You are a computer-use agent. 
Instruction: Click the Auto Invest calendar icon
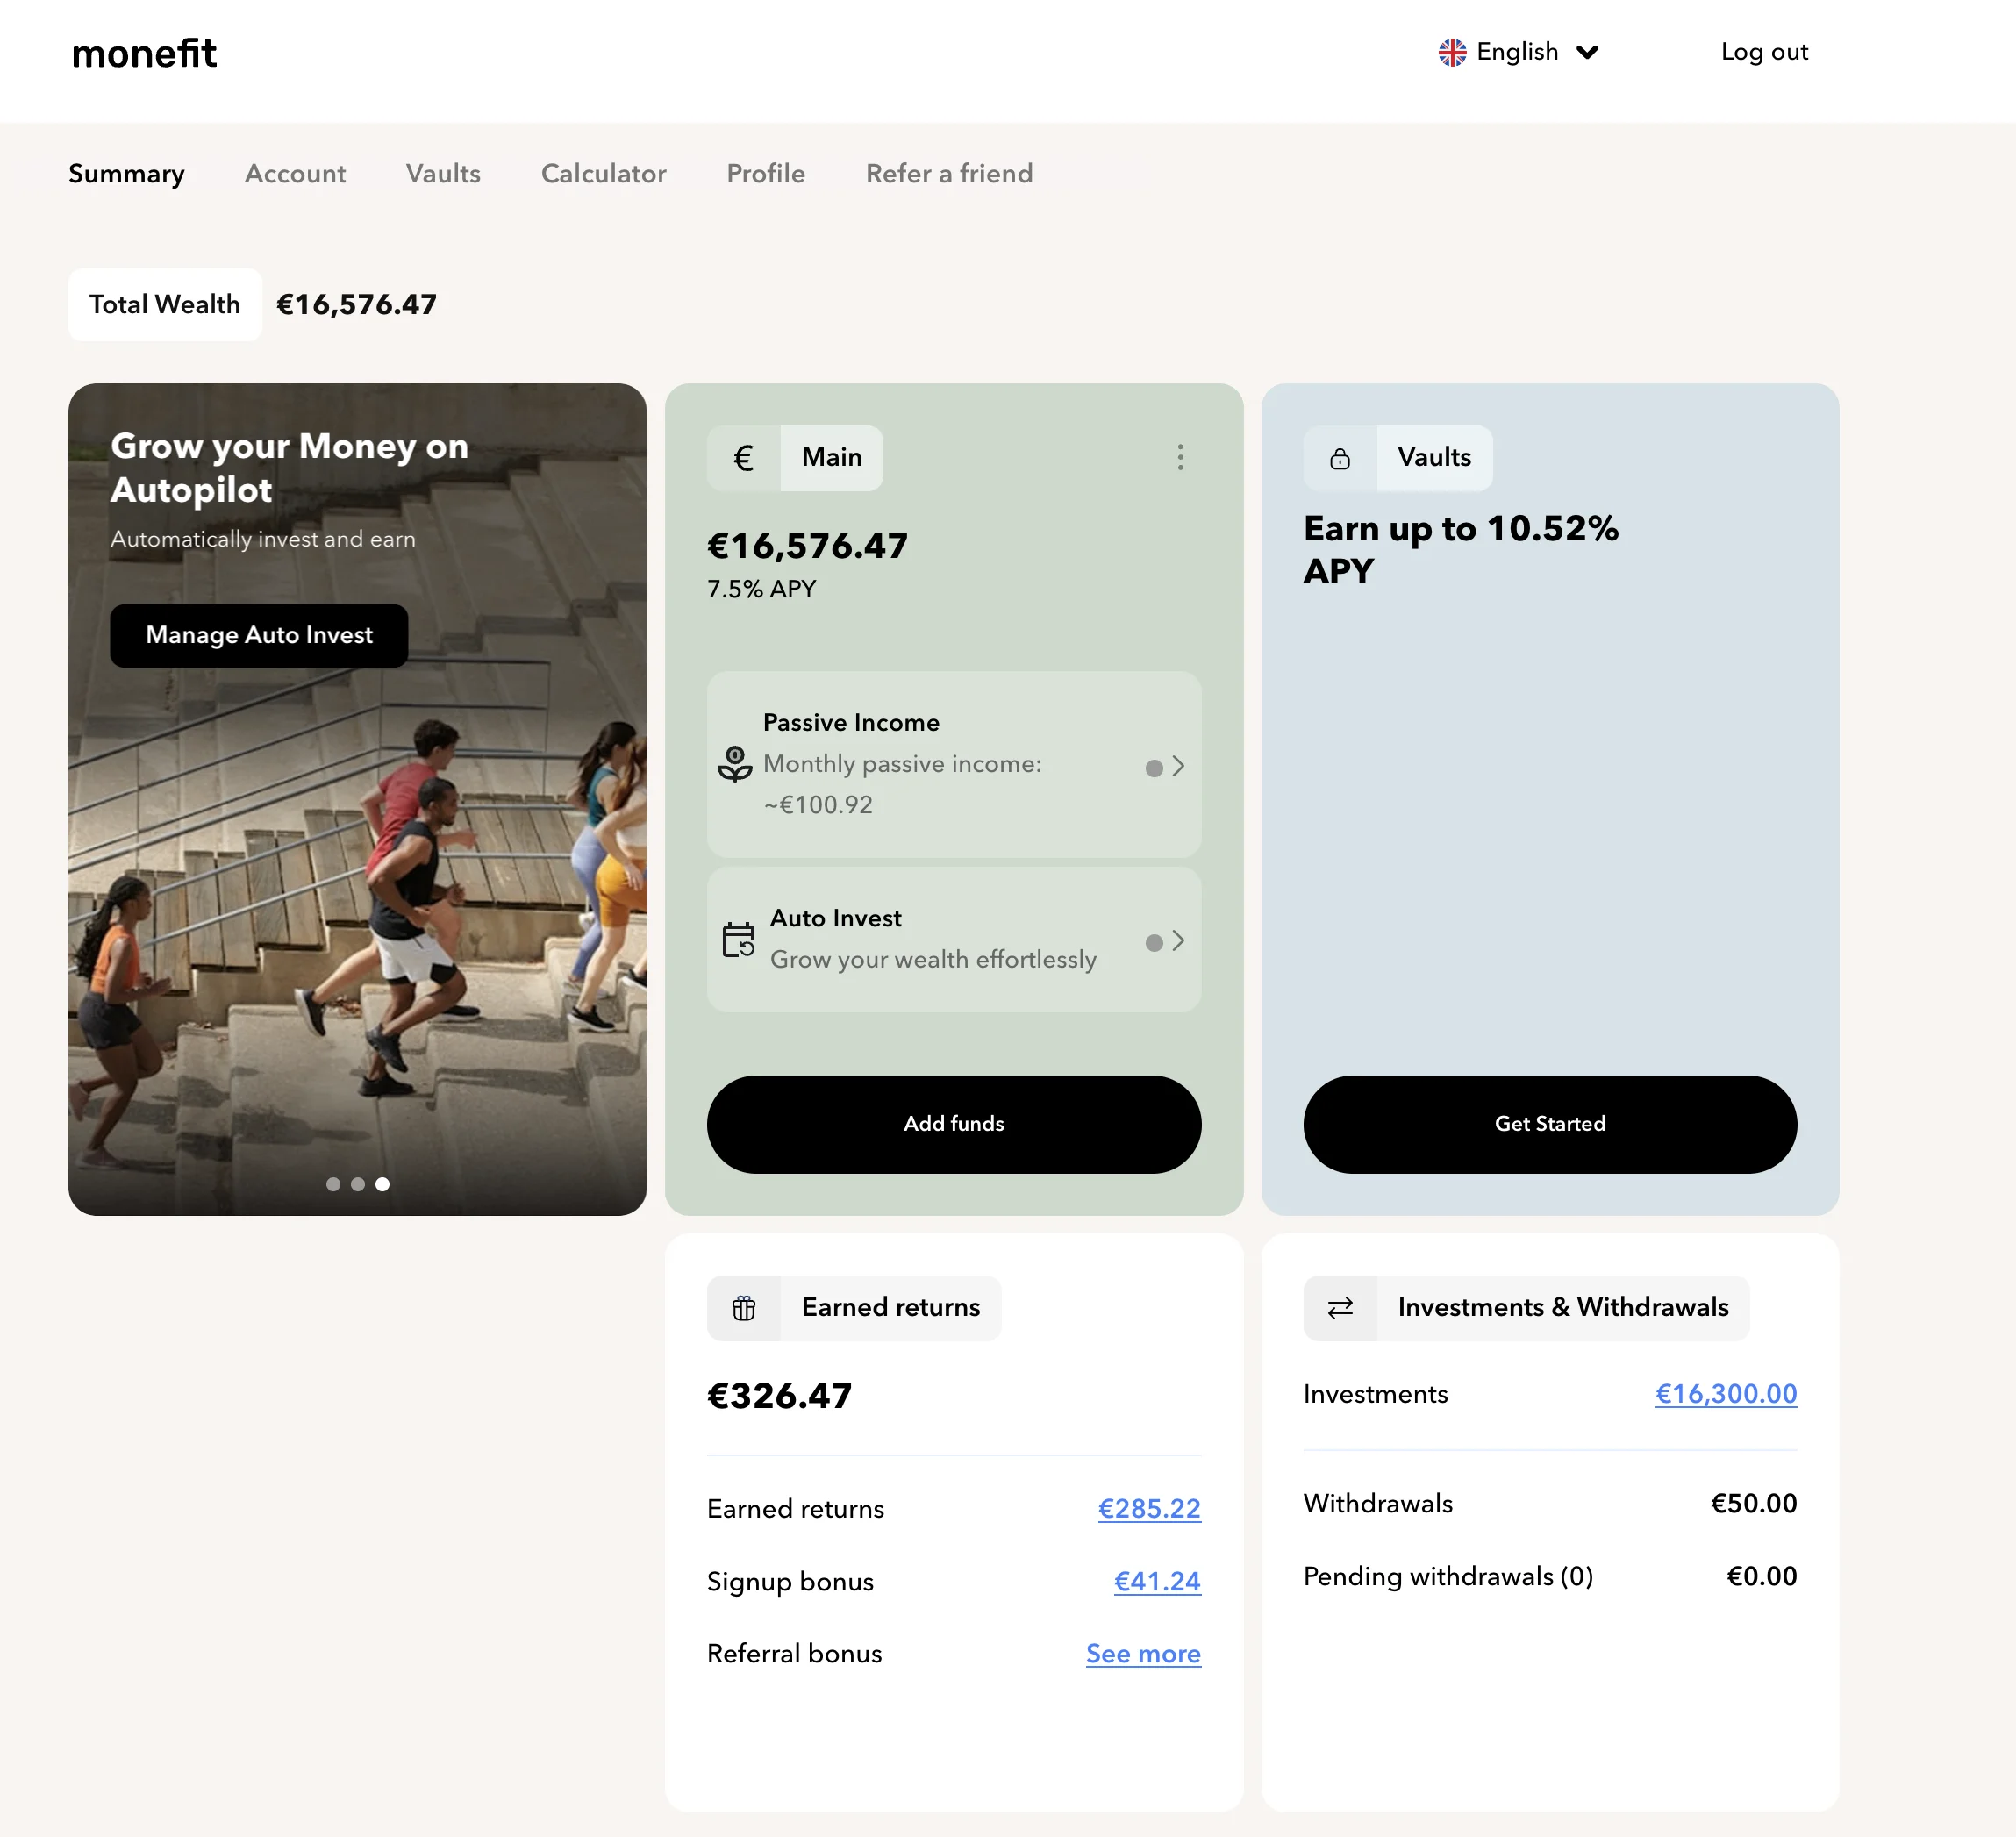[739, 940]
